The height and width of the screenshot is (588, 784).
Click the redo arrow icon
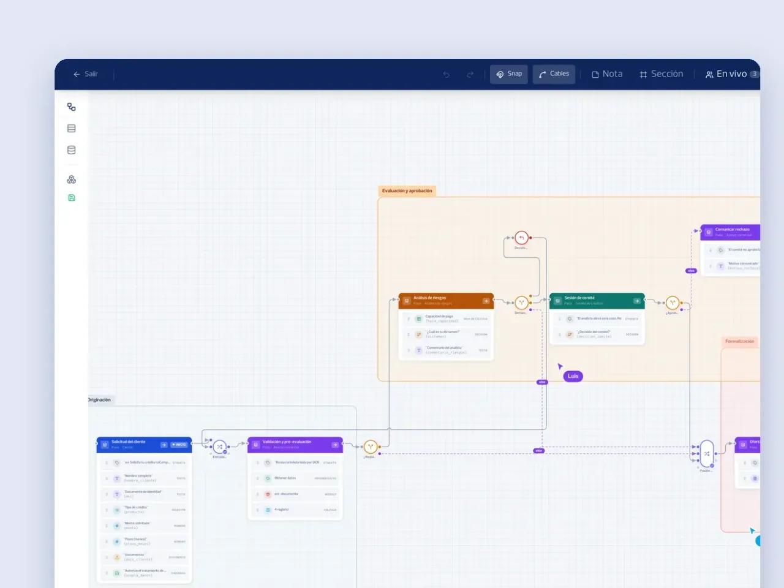[470, 75]
